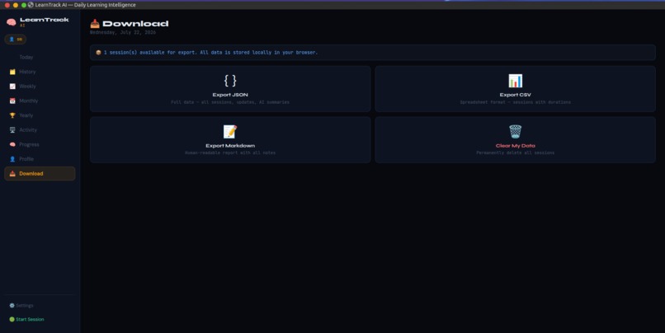Open Settings via the gear icon
This screenshot has width=665, height=333.
(x=12, y=306)
